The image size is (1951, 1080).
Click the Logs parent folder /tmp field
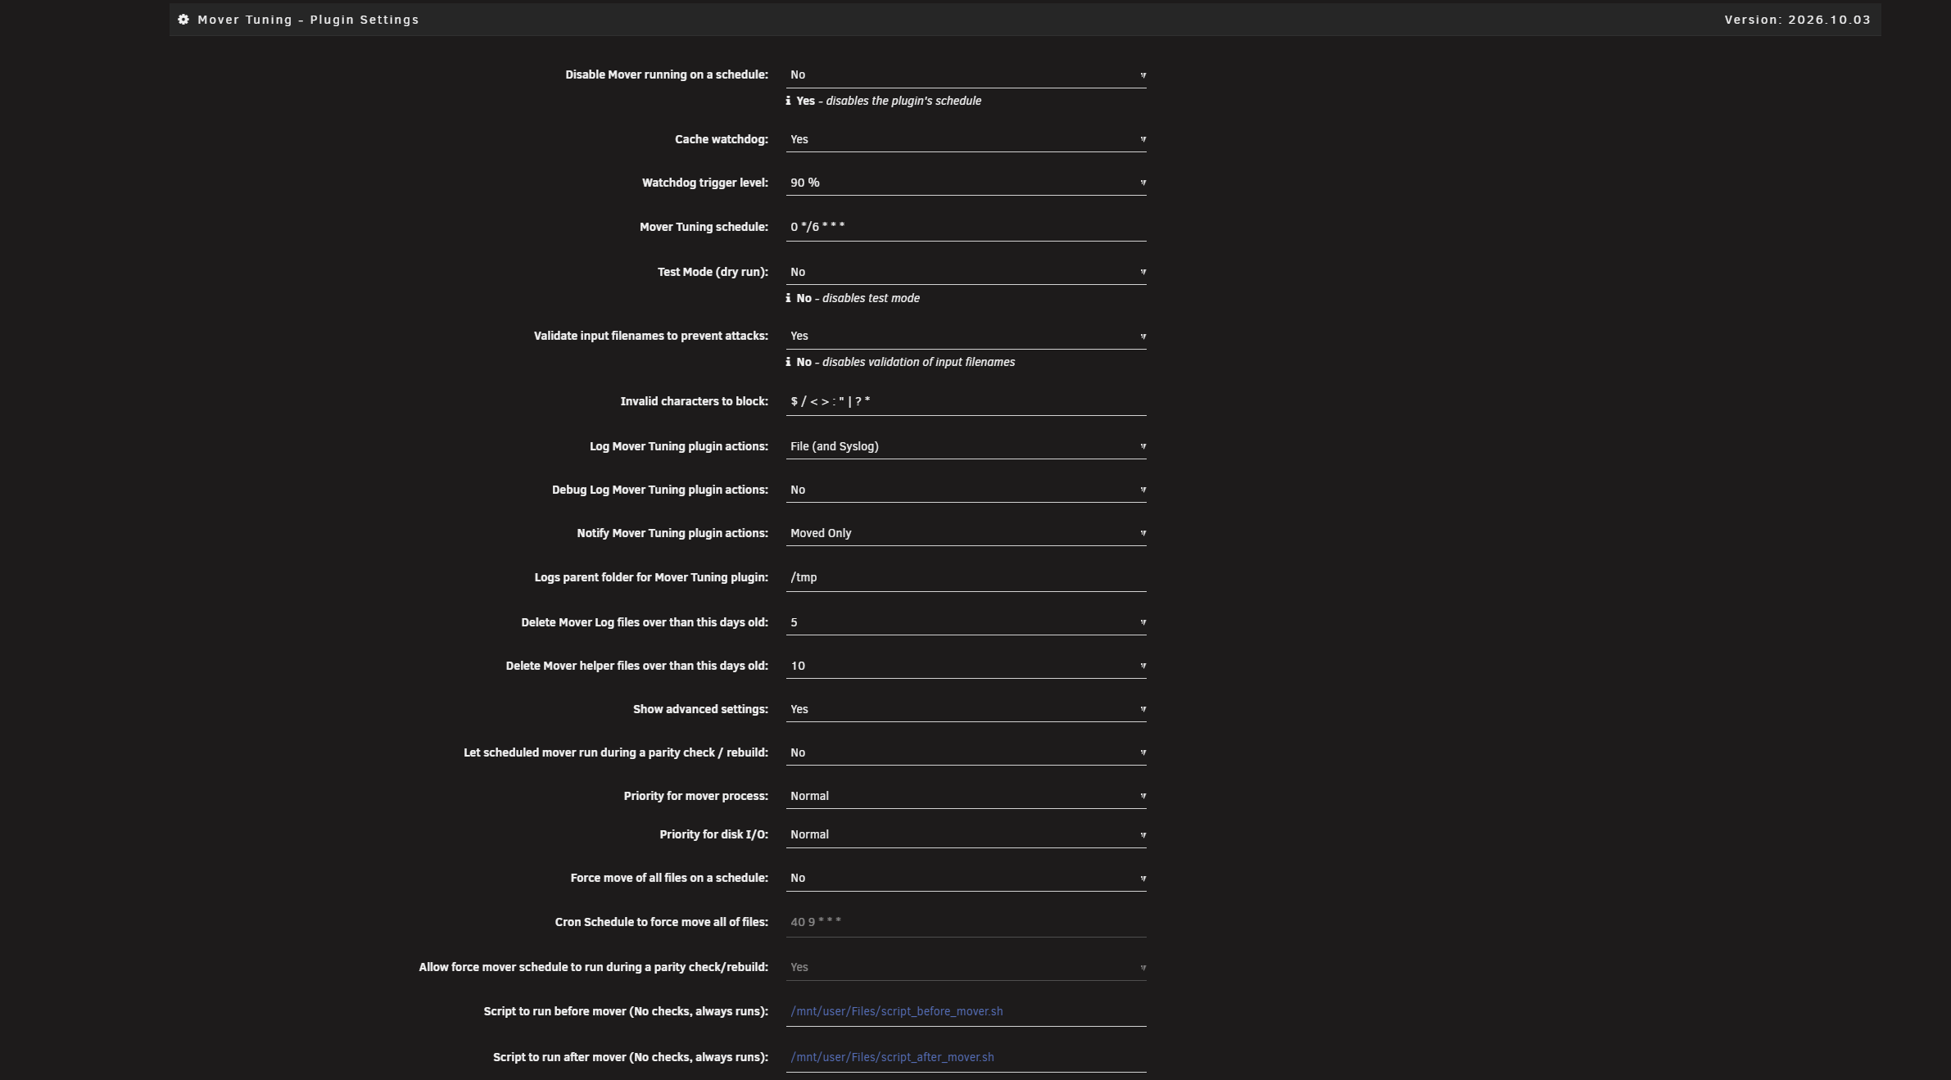[x=966, y=577]
